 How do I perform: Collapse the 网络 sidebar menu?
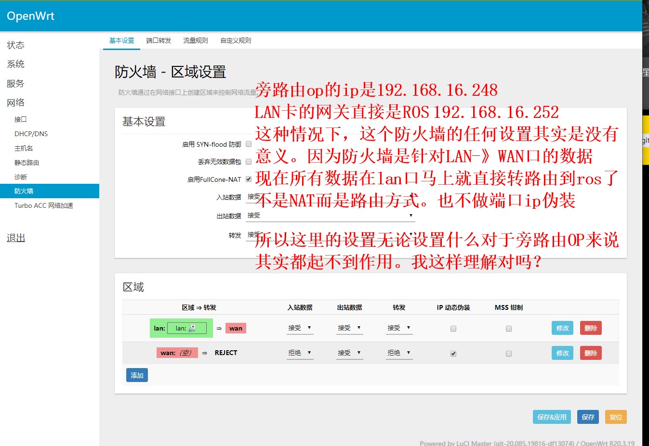pyautogui.click(x=15, y=102)
